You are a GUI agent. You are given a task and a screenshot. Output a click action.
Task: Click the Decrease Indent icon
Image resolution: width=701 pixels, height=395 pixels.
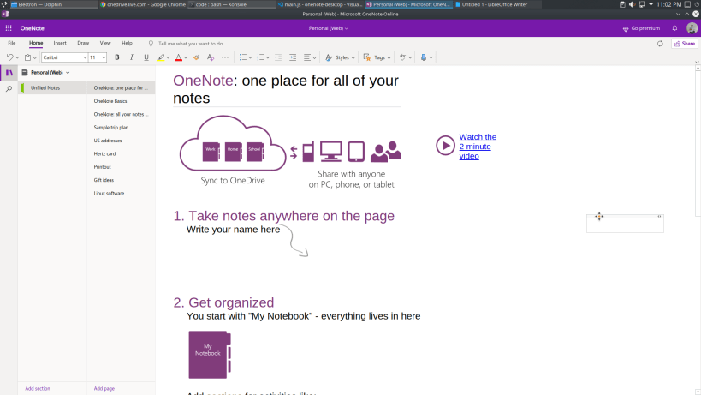point(278,57)
